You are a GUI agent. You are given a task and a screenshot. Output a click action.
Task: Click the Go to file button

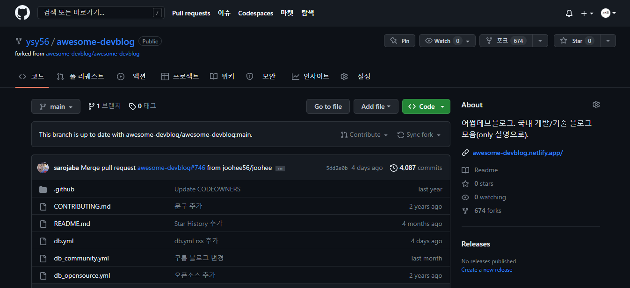pos(328,106)
